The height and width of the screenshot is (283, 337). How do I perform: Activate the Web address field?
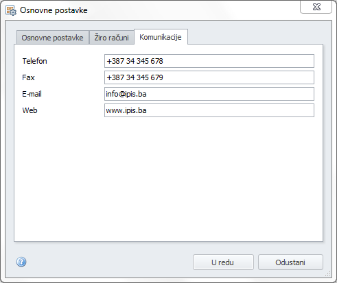(x=209, y=110)
